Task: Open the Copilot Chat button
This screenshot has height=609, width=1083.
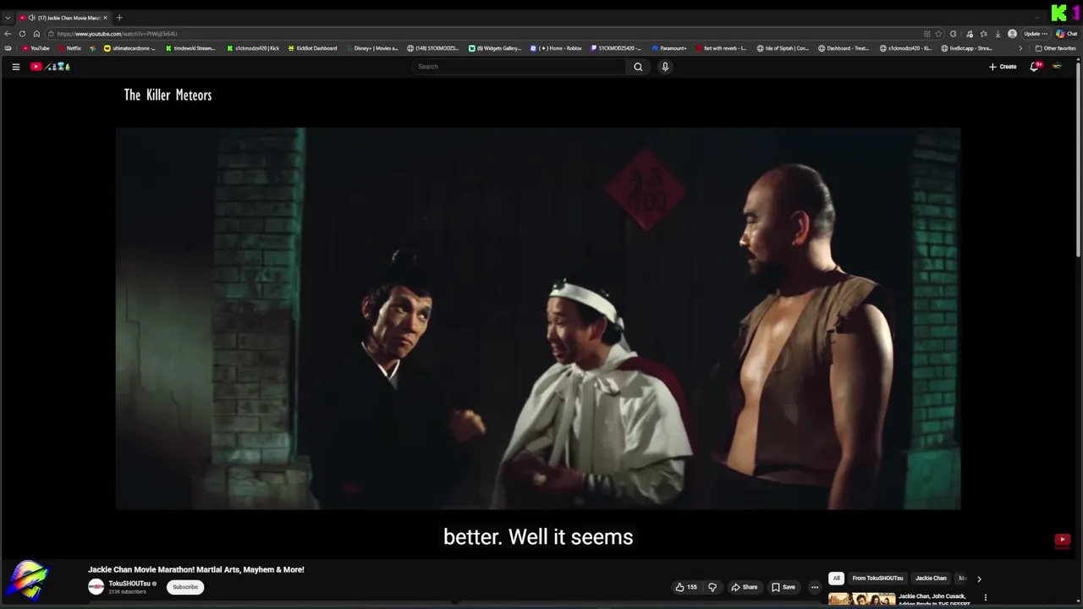Action: [1066, 34]
